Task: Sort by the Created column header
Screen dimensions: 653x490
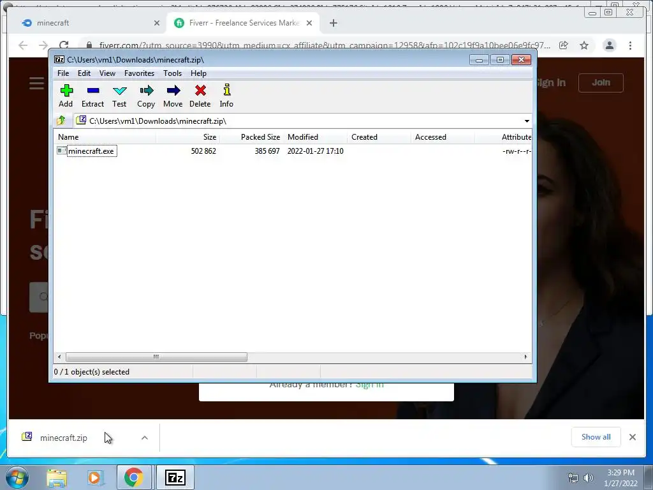Action: (379, 137)
